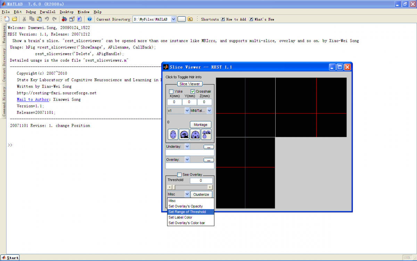417x261 pixels.
Task: Select the coronal brain view button
Action: [x=195, y=134]
